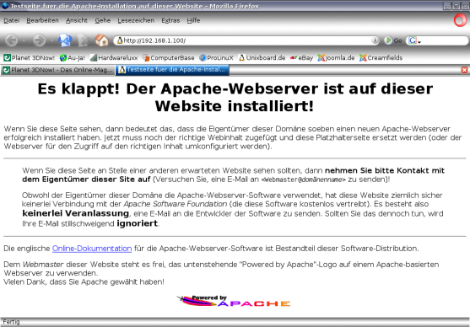Viewport: 470px width, 327px height.
Task: Close the current tab with red X
Action: [x=464, y=70]
